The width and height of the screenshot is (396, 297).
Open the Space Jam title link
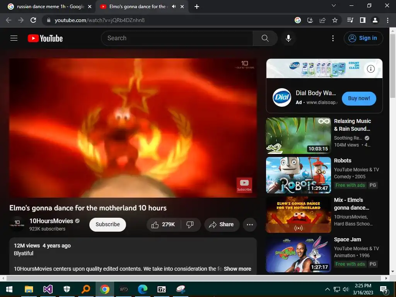click(347, 239)
